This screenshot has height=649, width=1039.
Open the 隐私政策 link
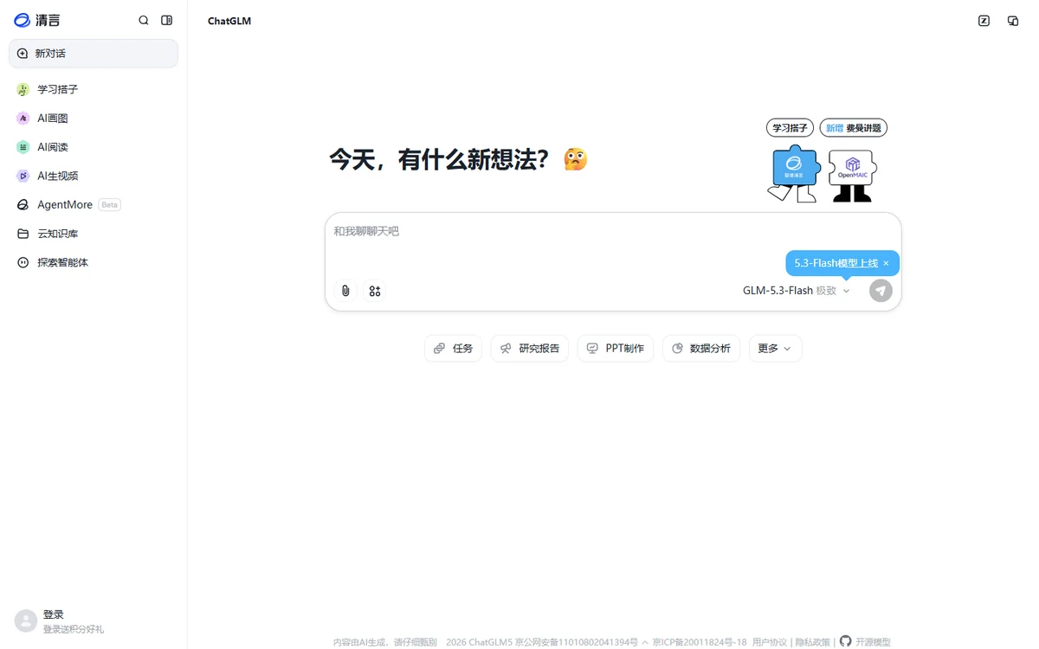pos(813,642)
